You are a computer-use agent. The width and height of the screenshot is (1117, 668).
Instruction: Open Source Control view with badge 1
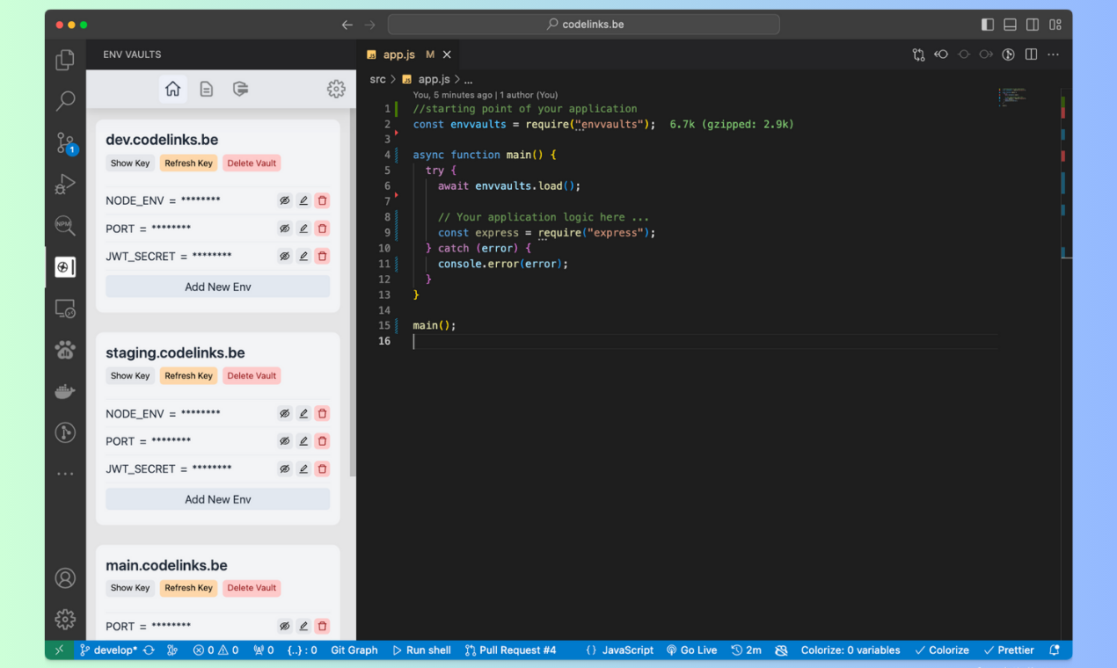pyautogui.click(x=65, y=142)
